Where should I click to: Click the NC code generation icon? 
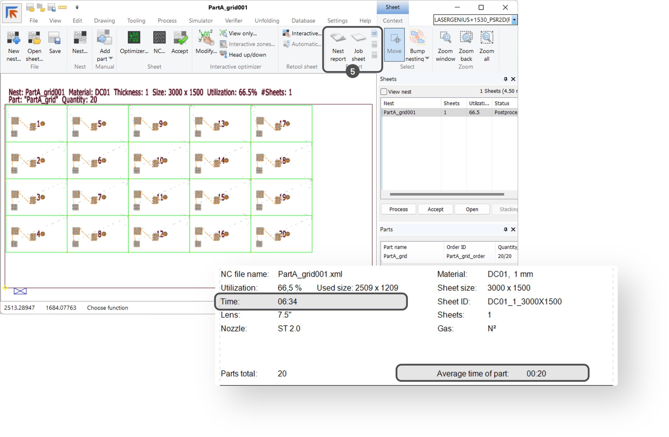159,38
